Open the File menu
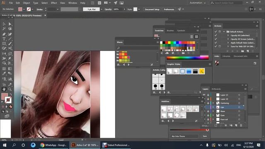 [x=11, y=3]
